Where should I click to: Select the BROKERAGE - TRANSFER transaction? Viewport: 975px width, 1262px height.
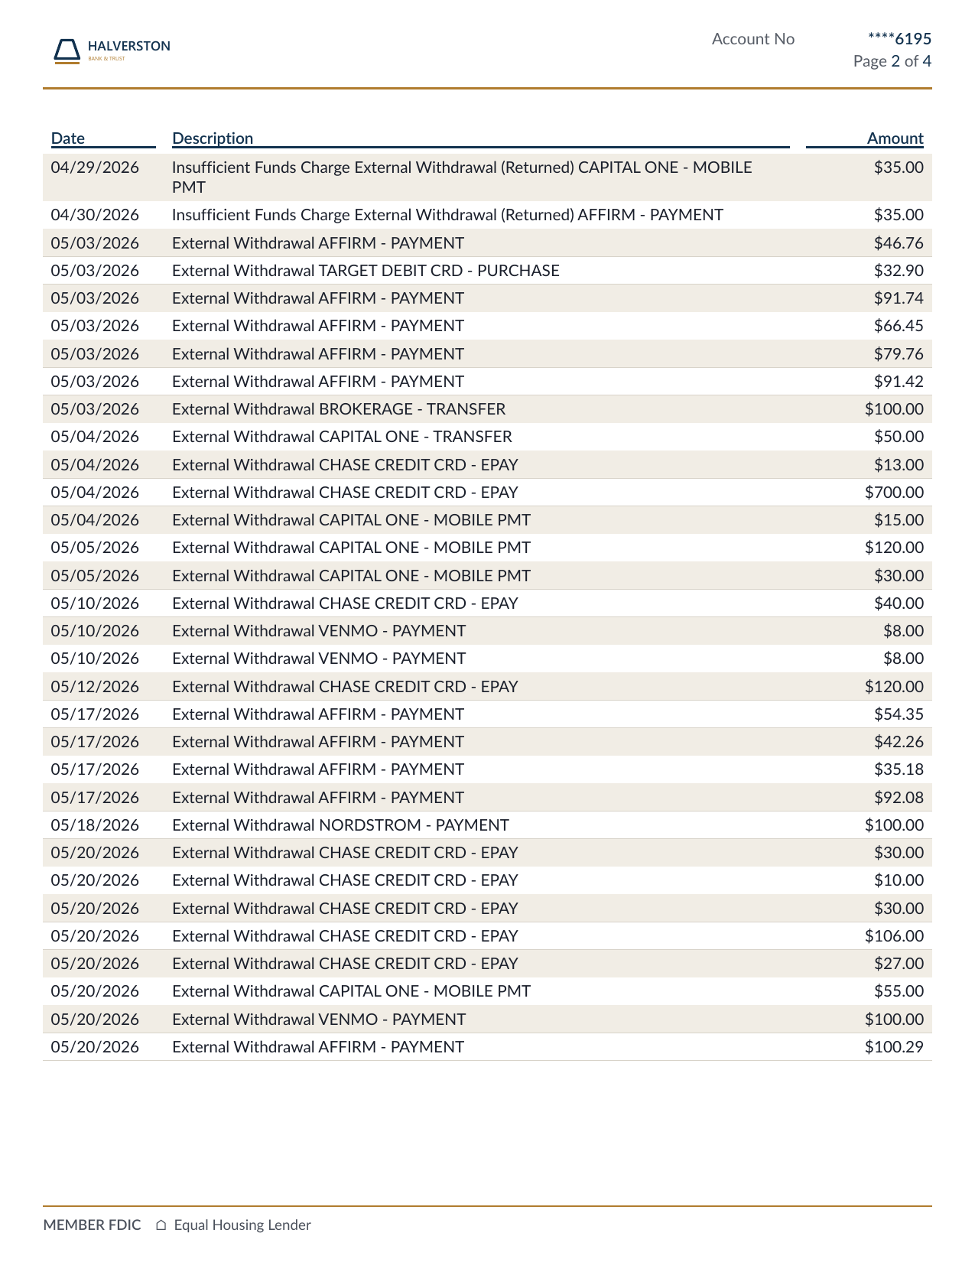pyautogui.click(x=487, y=409)
